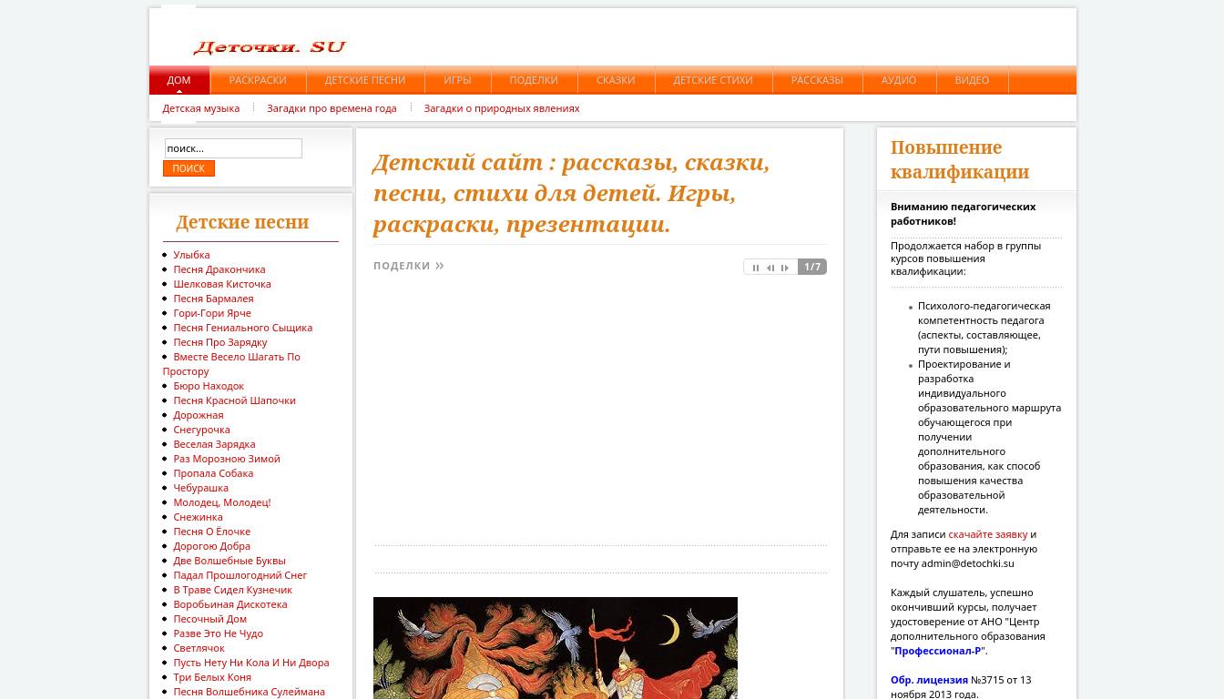Open the song Песня О Ёлочке
The width and height of the screenshot is (1224, 699).
pyautogui.click(x=211, y=532)
